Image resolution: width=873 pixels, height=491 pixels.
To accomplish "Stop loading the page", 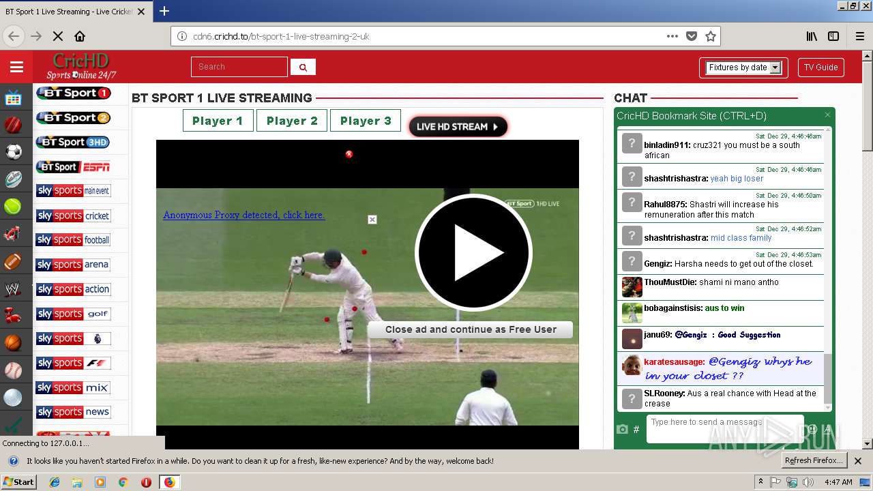I will [x=57, y=36].
